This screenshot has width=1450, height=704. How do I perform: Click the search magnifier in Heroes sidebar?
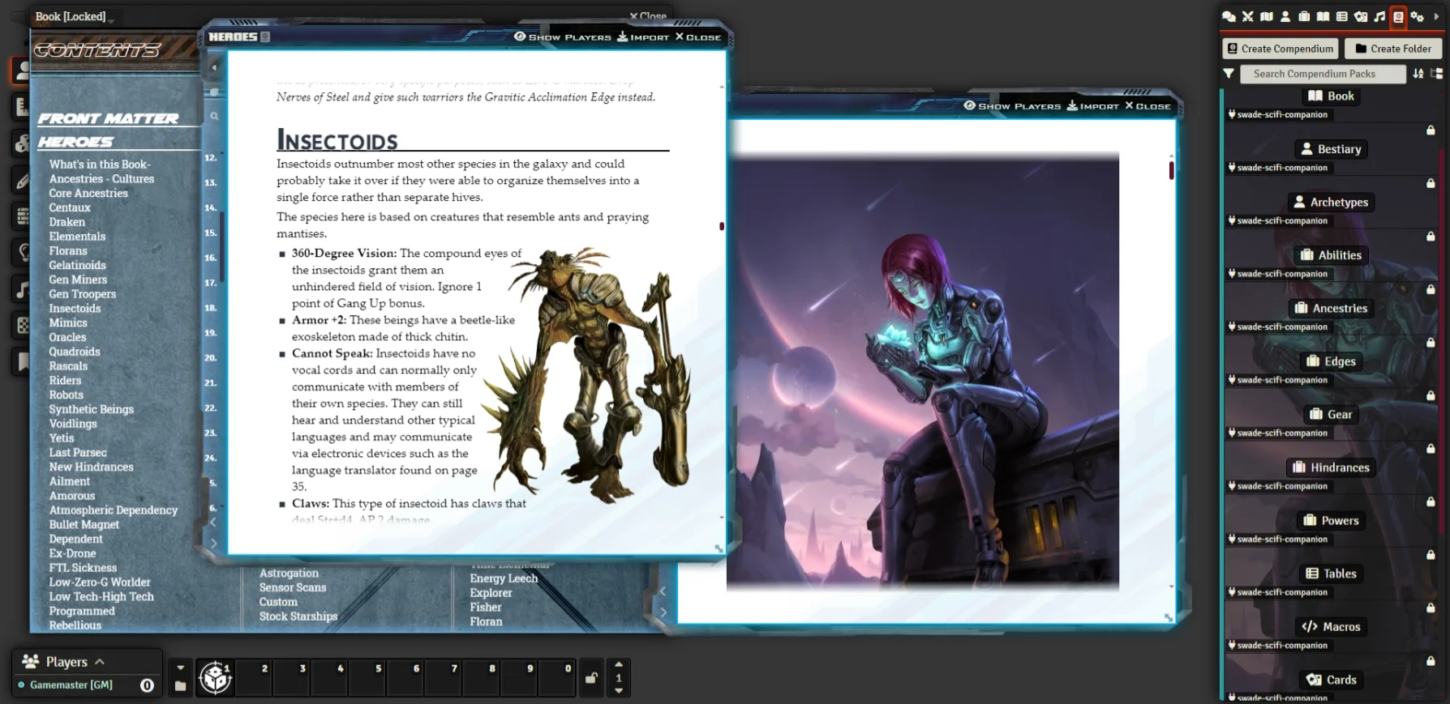tap(214, 117)
